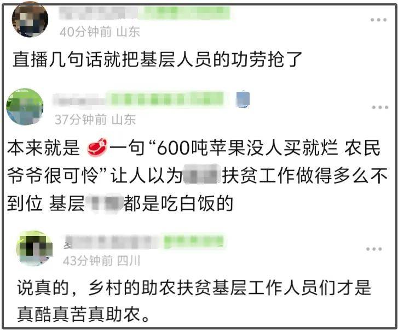
Task: Open the blurred username above 37分钟前 山东
Action: click(139, 99)
